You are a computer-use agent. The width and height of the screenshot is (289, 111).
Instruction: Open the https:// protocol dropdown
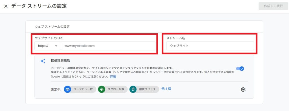coord(47,46)
